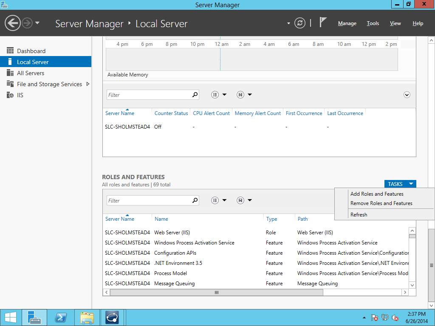
Task: Open the Tools menu
Action: pos(373,24)
